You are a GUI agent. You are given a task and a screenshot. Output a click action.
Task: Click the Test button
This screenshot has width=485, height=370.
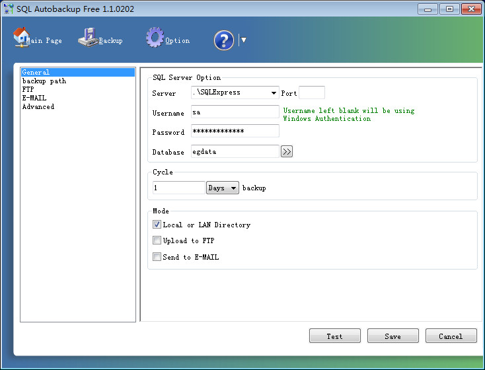pos(334,336)
